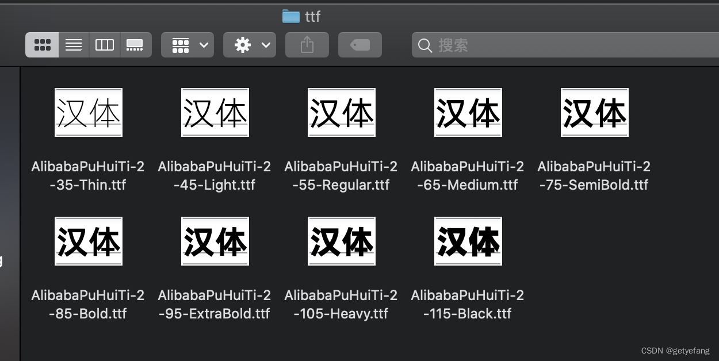Click filename AlibabaPuHuiTi-2-55-Regular.ttf
719x361 pixels.
[341, 176]
